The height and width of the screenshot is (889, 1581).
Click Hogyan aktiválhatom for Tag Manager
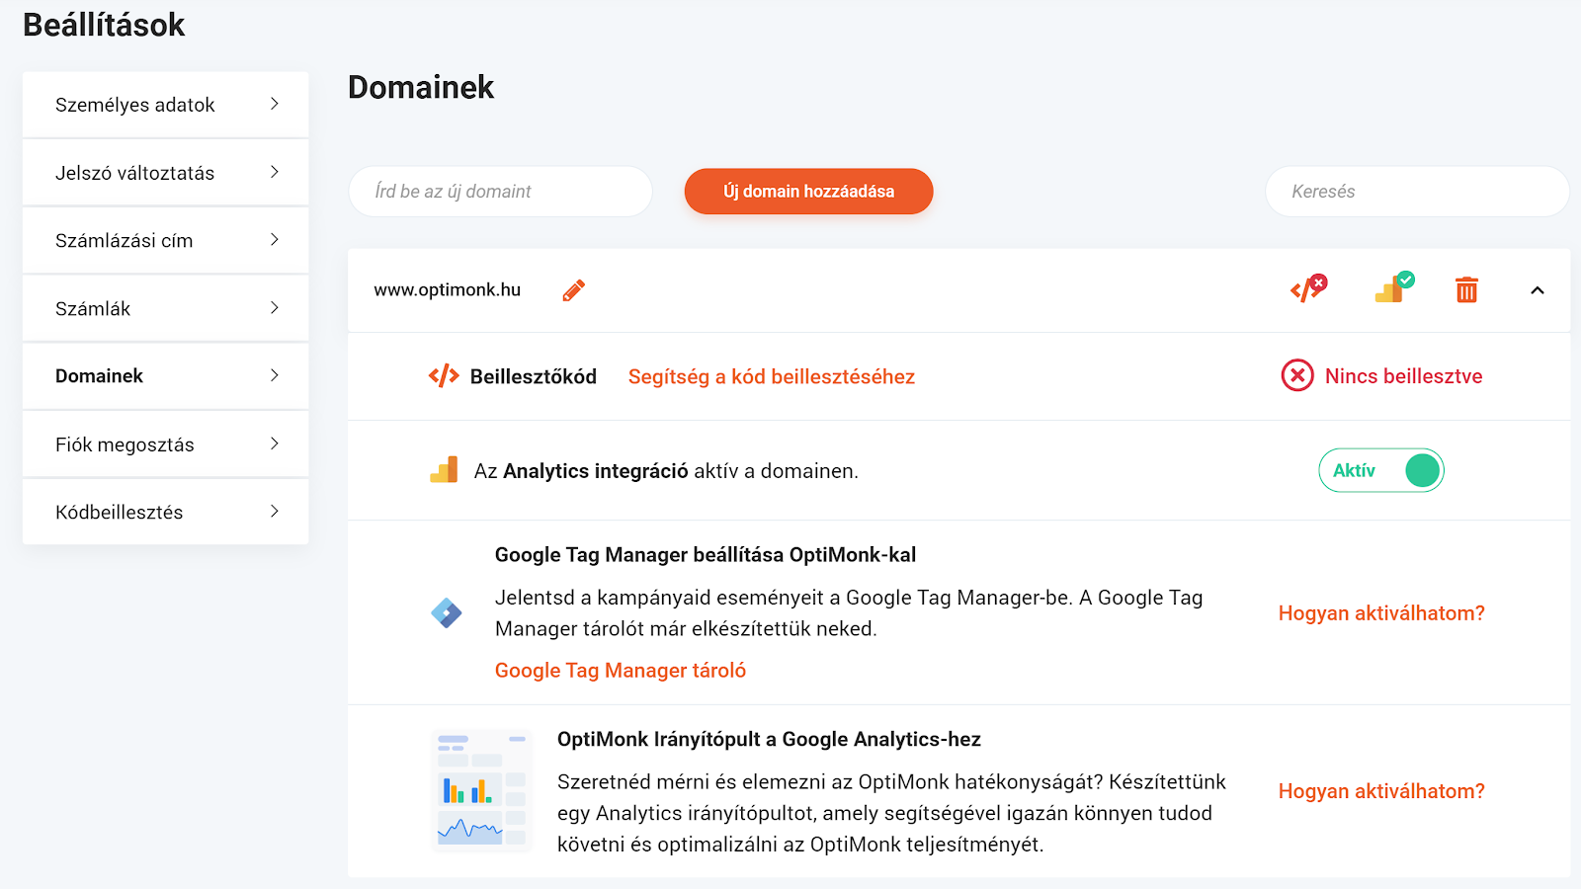click(1381, 613)
